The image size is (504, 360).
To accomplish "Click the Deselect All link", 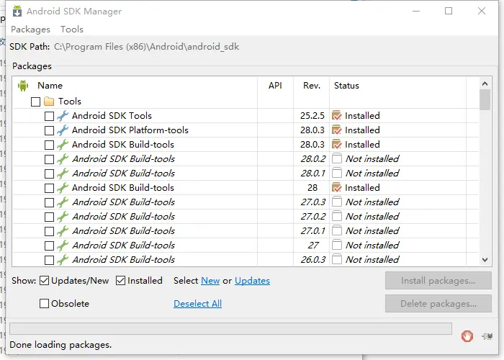I will pyautogui.click(x=198, y=303).
